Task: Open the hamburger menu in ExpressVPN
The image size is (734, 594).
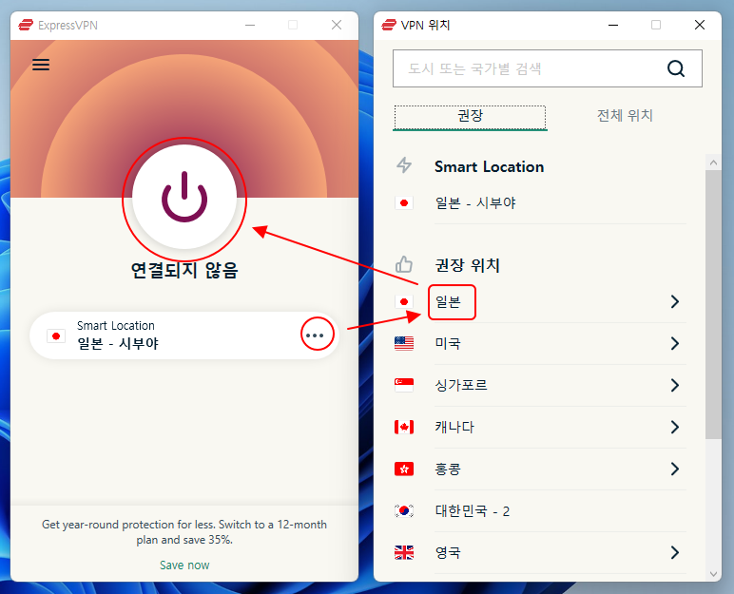Action: click(41, 65)
